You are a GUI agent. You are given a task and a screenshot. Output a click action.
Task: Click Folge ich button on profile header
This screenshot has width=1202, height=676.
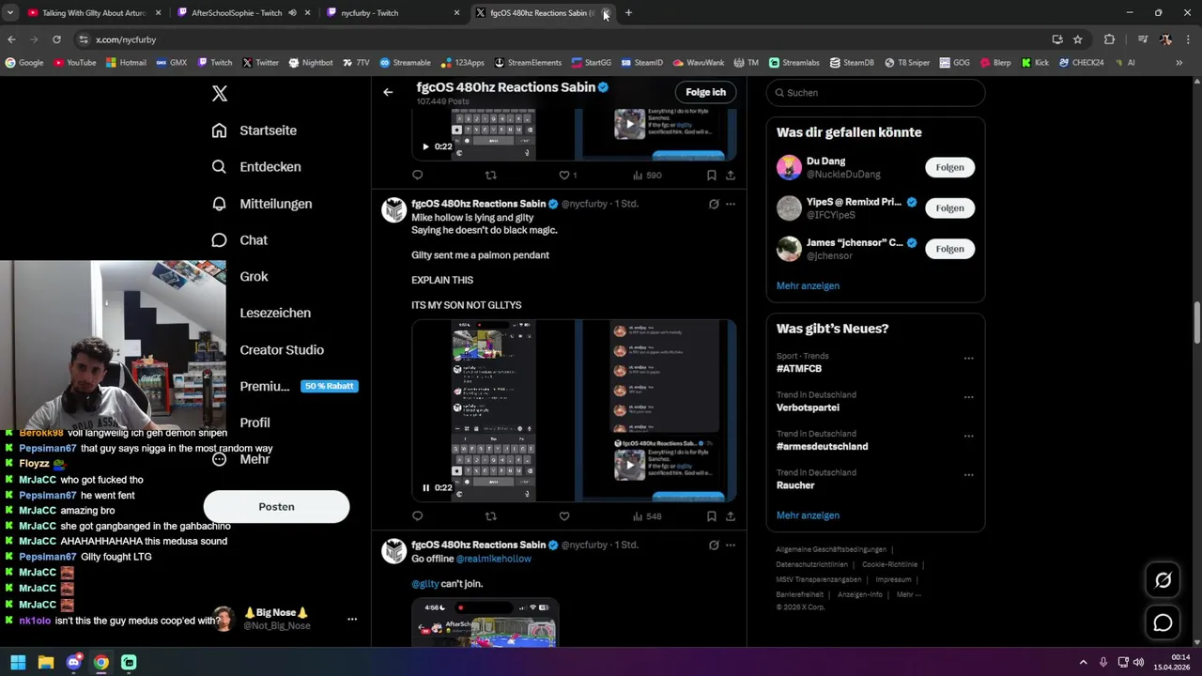click(705, 92)
